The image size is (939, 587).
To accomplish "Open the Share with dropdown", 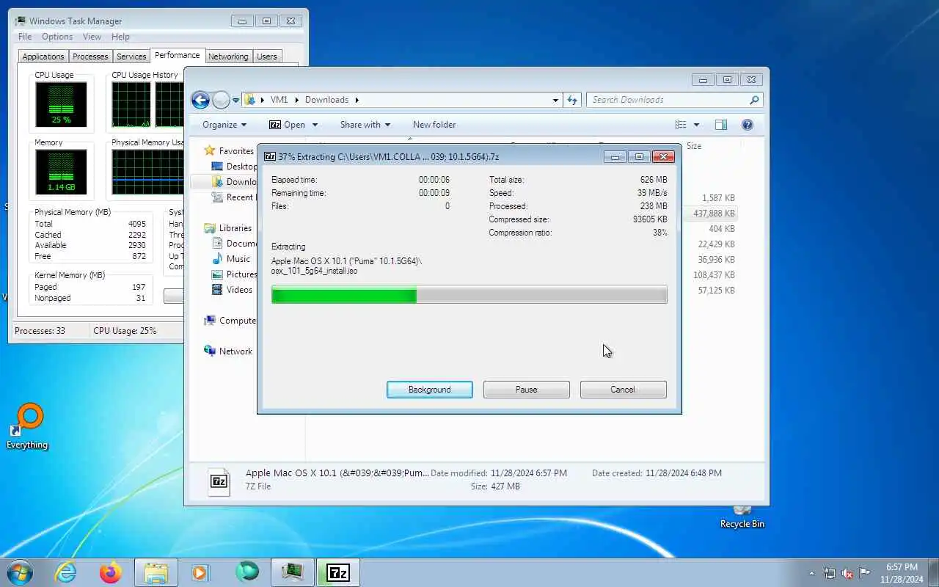I will [365, 125].
